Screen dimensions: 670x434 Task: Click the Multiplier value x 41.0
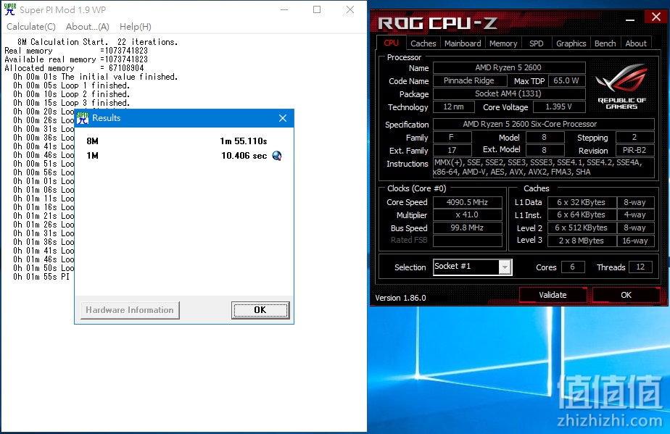tap(468, 215)
